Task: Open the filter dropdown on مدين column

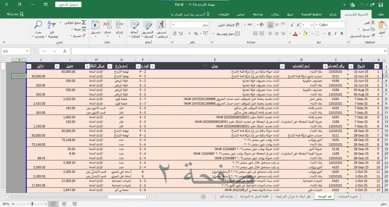Action: tap(57, 66)
